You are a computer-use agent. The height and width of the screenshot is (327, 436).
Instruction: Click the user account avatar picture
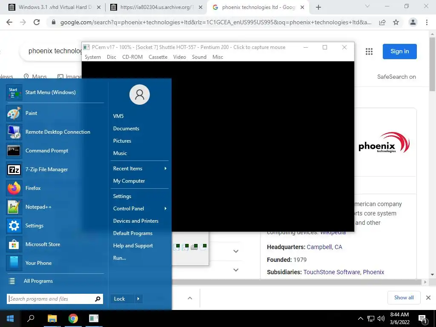coord(140,95)
